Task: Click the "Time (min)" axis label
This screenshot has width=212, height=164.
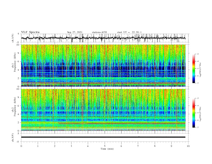Action: [x=107, y=149]
